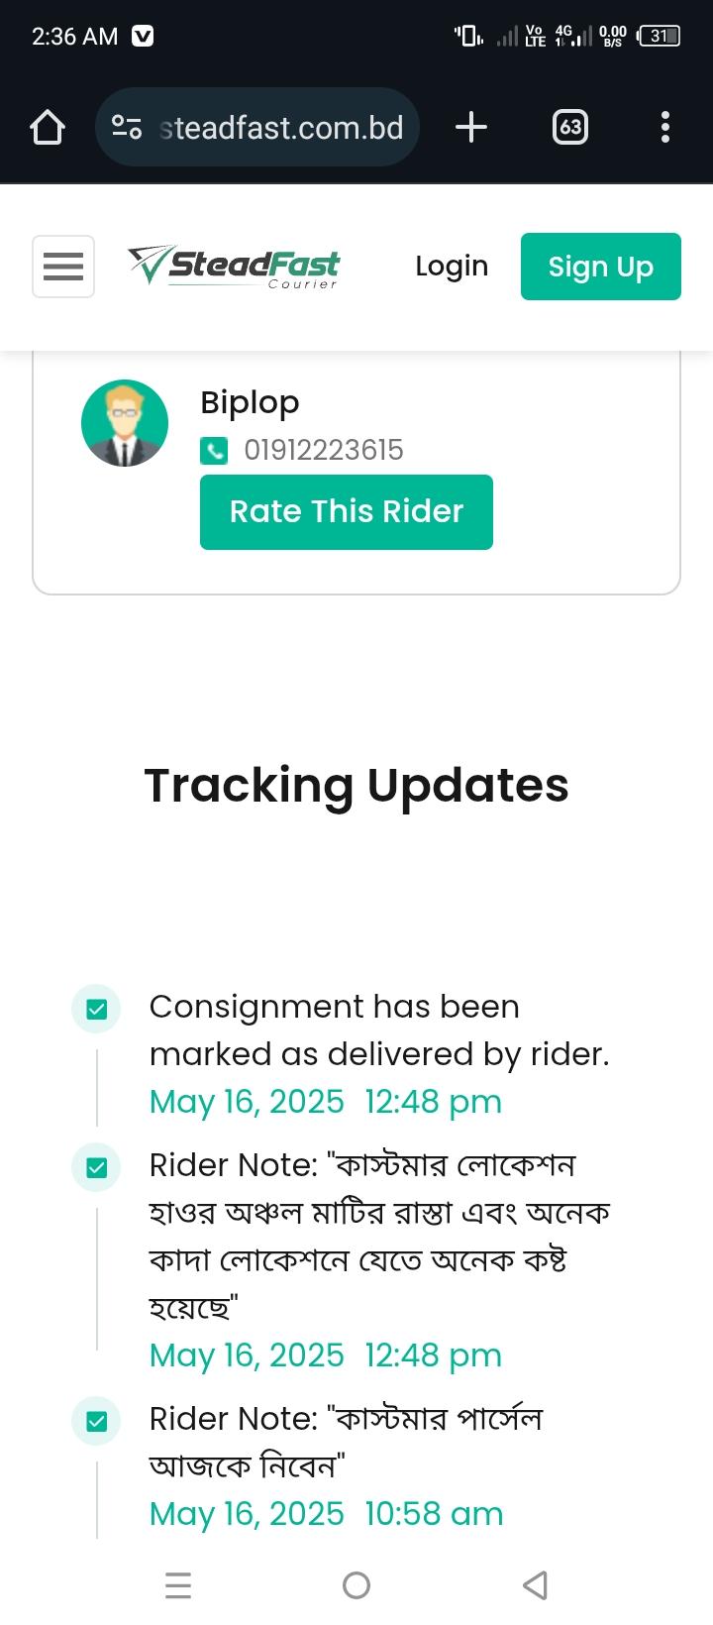Click the SteadFast Courier logo

[234, 267]
